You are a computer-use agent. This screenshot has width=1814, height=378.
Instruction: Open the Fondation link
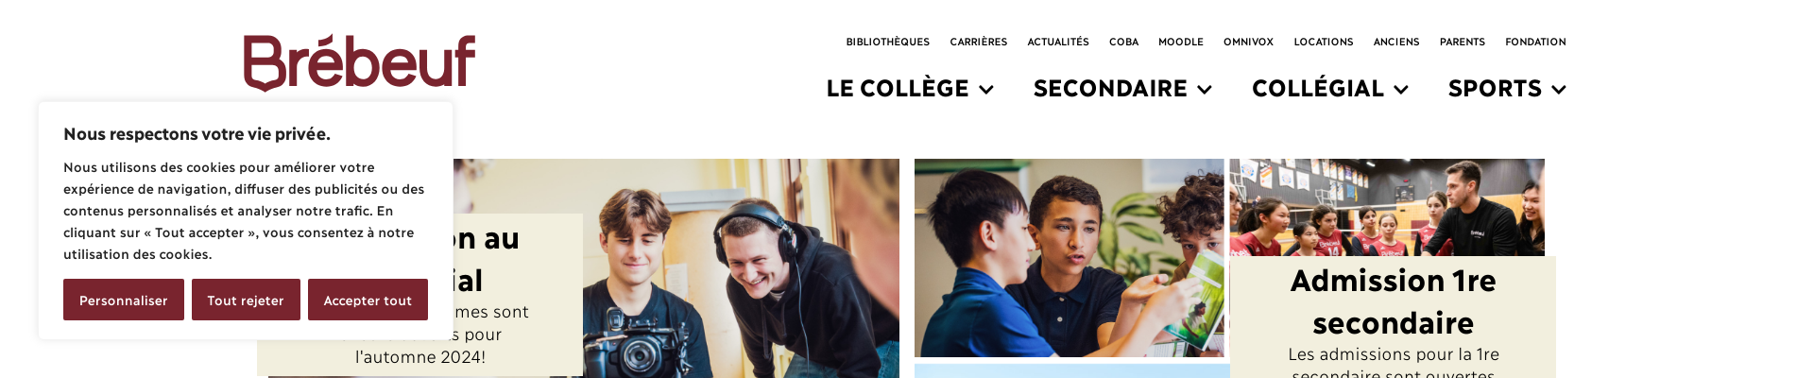click(1535, 42)
